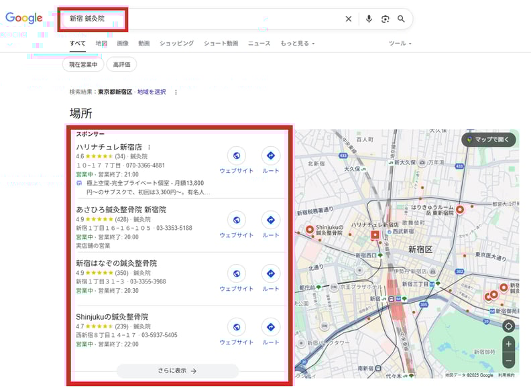The width and height of the screenshot is (531, 388).
Task: Click the 03-3355-3988 phone number
Action: 148,281
